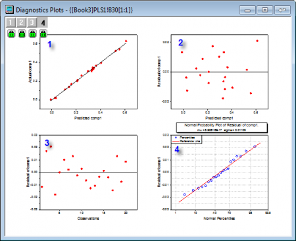Screen dimensions: 296x241
Task: Select active layer 4 tab
Action: tap(43, 22)
